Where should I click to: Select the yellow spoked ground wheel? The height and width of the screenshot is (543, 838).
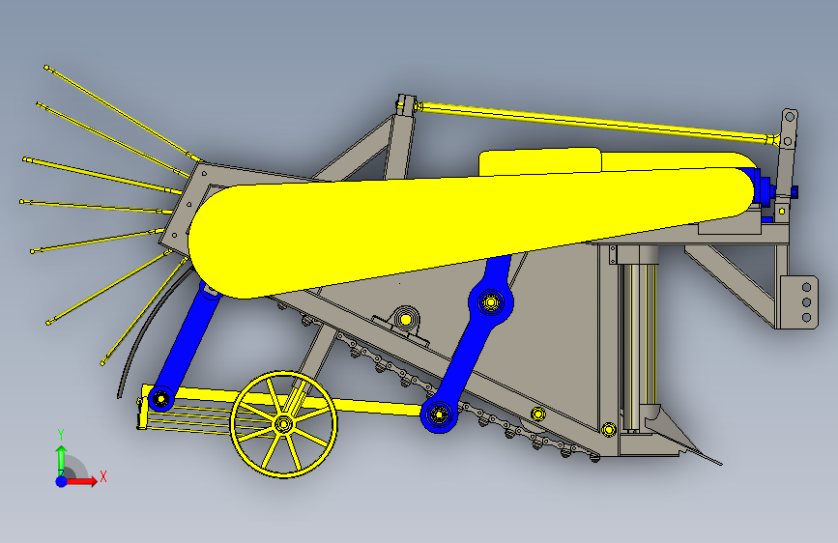(x=284, y=424)
